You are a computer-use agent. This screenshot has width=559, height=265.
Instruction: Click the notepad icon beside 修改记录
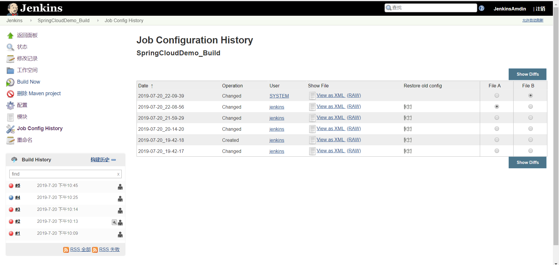[x=10, y=59]
